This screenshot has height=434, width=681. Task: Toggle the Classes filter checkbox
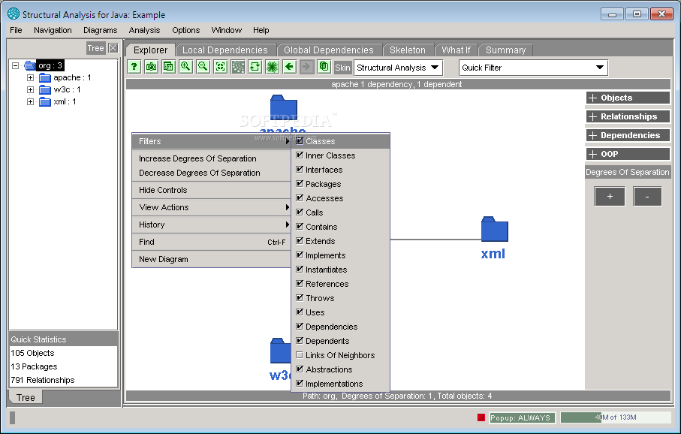pos(300,140)
